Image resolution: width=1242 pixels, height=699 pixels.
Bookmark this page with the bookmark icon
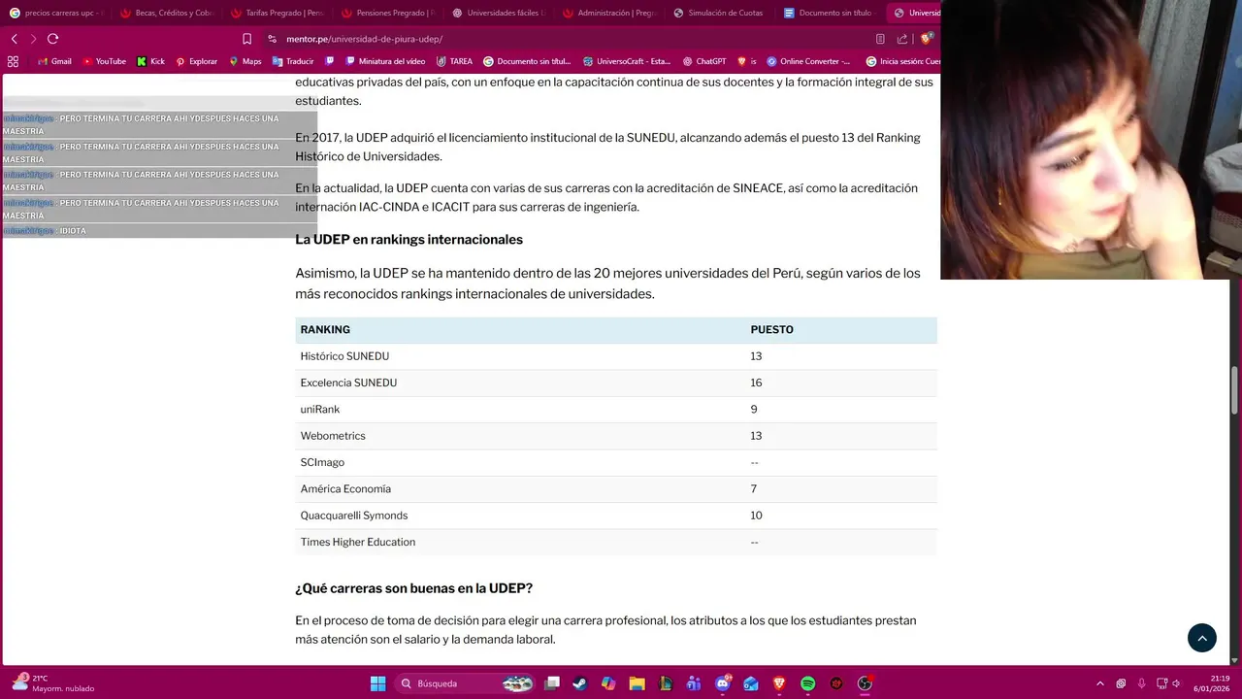click(246, 39)
